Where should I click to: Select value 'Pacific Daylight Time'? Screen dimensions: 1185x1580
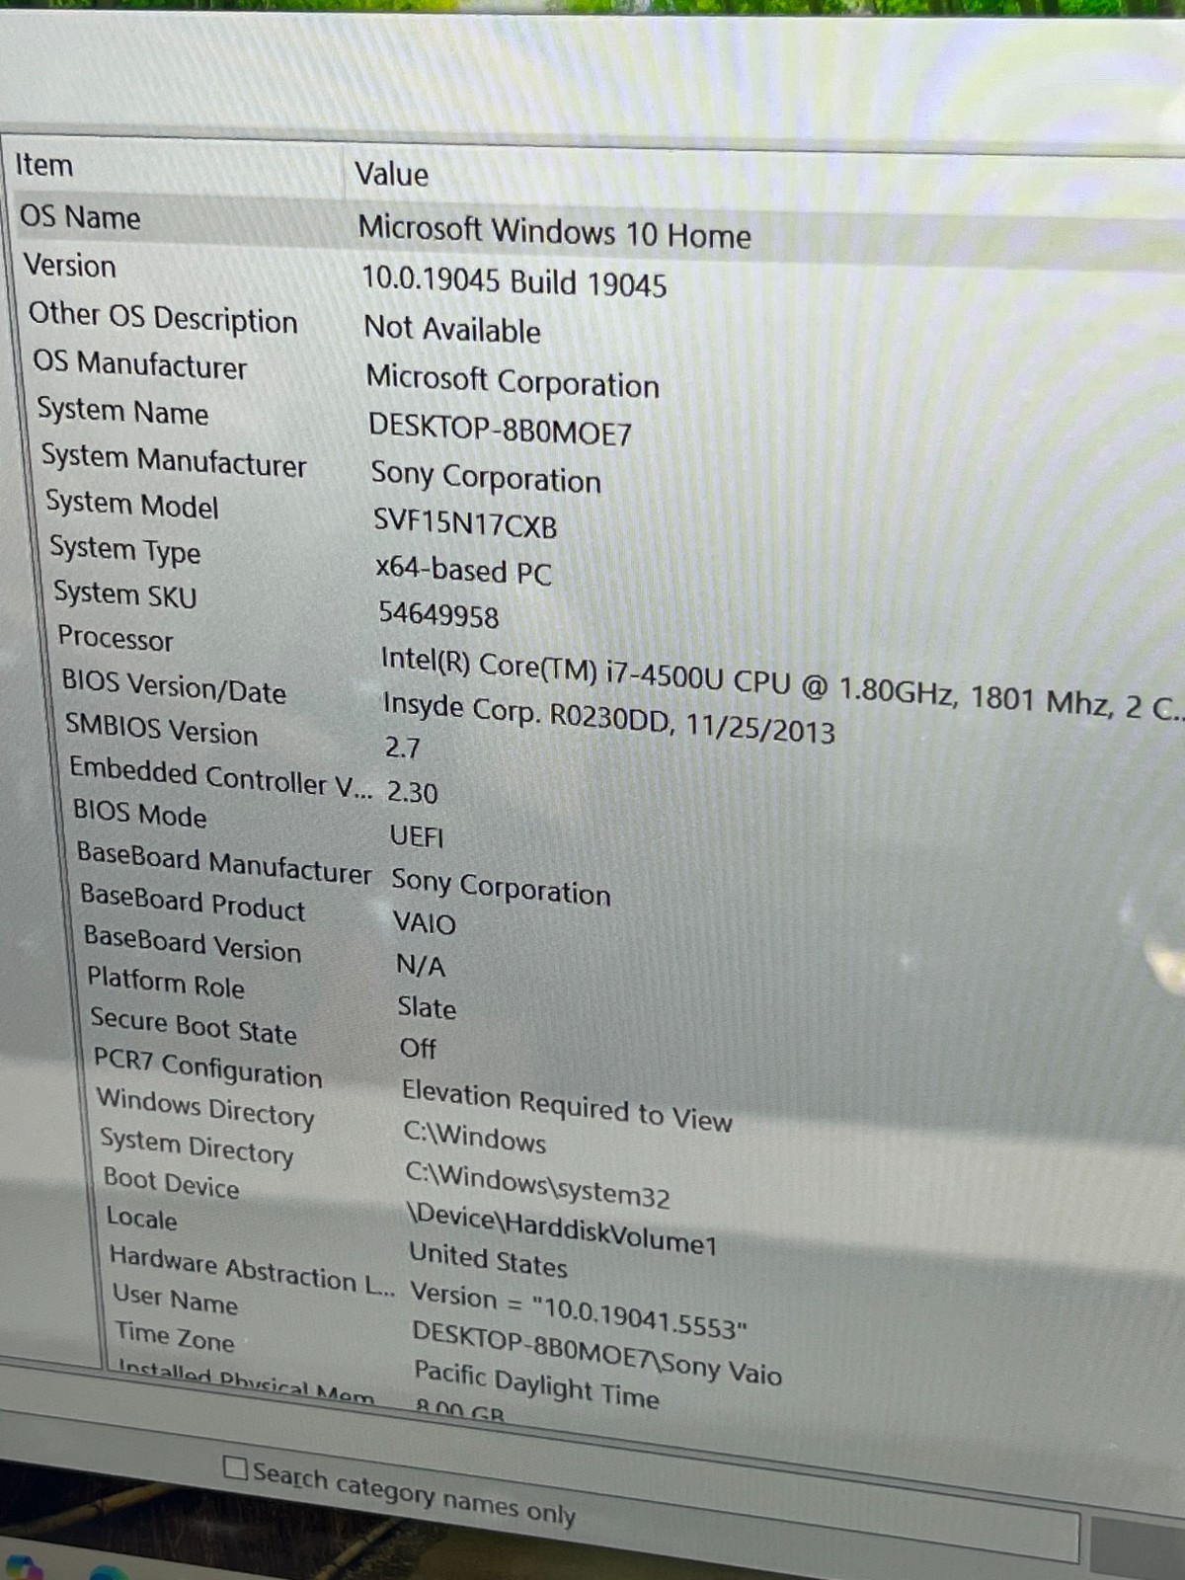coord(537,1384)
